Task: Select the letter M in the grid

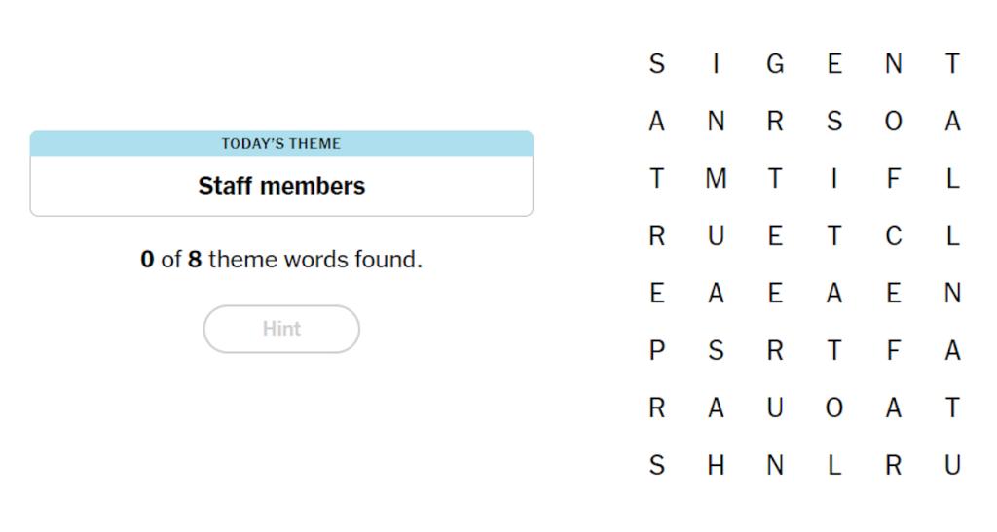Action: (716, 179)
